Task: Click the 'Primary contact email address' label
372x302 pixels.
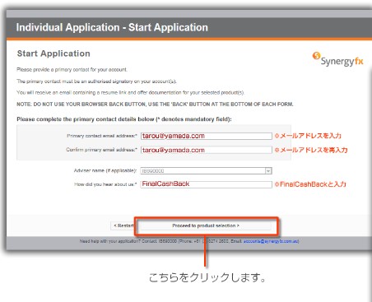Action: (x=102, y=136)
